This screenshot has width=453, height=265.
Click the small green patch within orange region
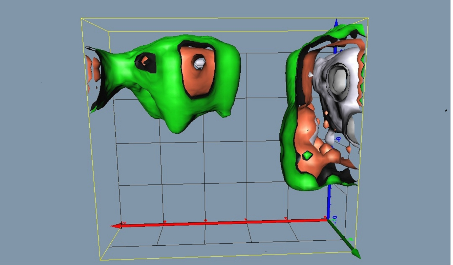[307, 155]
